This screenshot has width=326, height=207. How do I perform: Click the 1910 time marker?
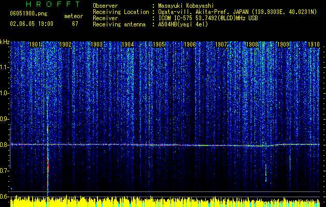pos(314,45)
